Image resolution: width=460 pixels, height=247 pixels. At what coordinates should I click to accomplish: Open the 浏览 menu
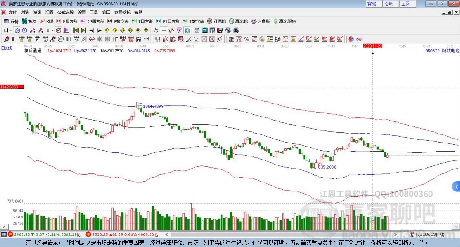tap(25, 12)
